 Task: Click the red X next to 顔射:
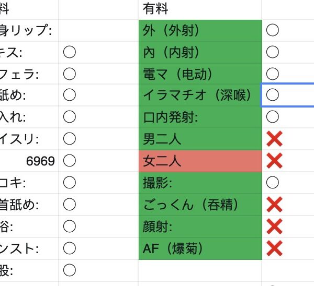click(274, 227)
